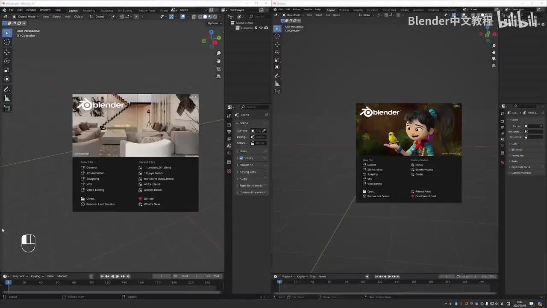547x308 pixels.
Task: Enable solid shading mode in left viewport header
Action: click(x=205, y=17)
